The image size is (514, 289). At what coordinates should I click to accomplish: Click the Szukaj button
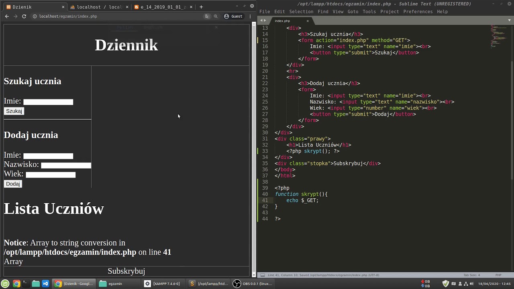pyautogui.click(x=14, y=111)
